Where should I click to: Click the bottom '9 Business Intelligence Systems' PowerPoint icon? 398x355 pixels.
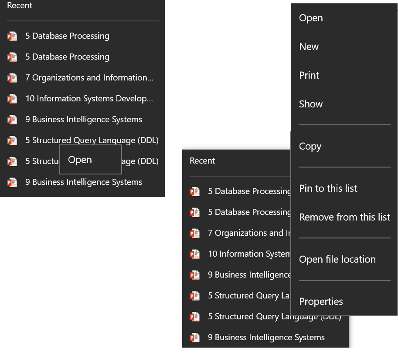pos(12,182)
